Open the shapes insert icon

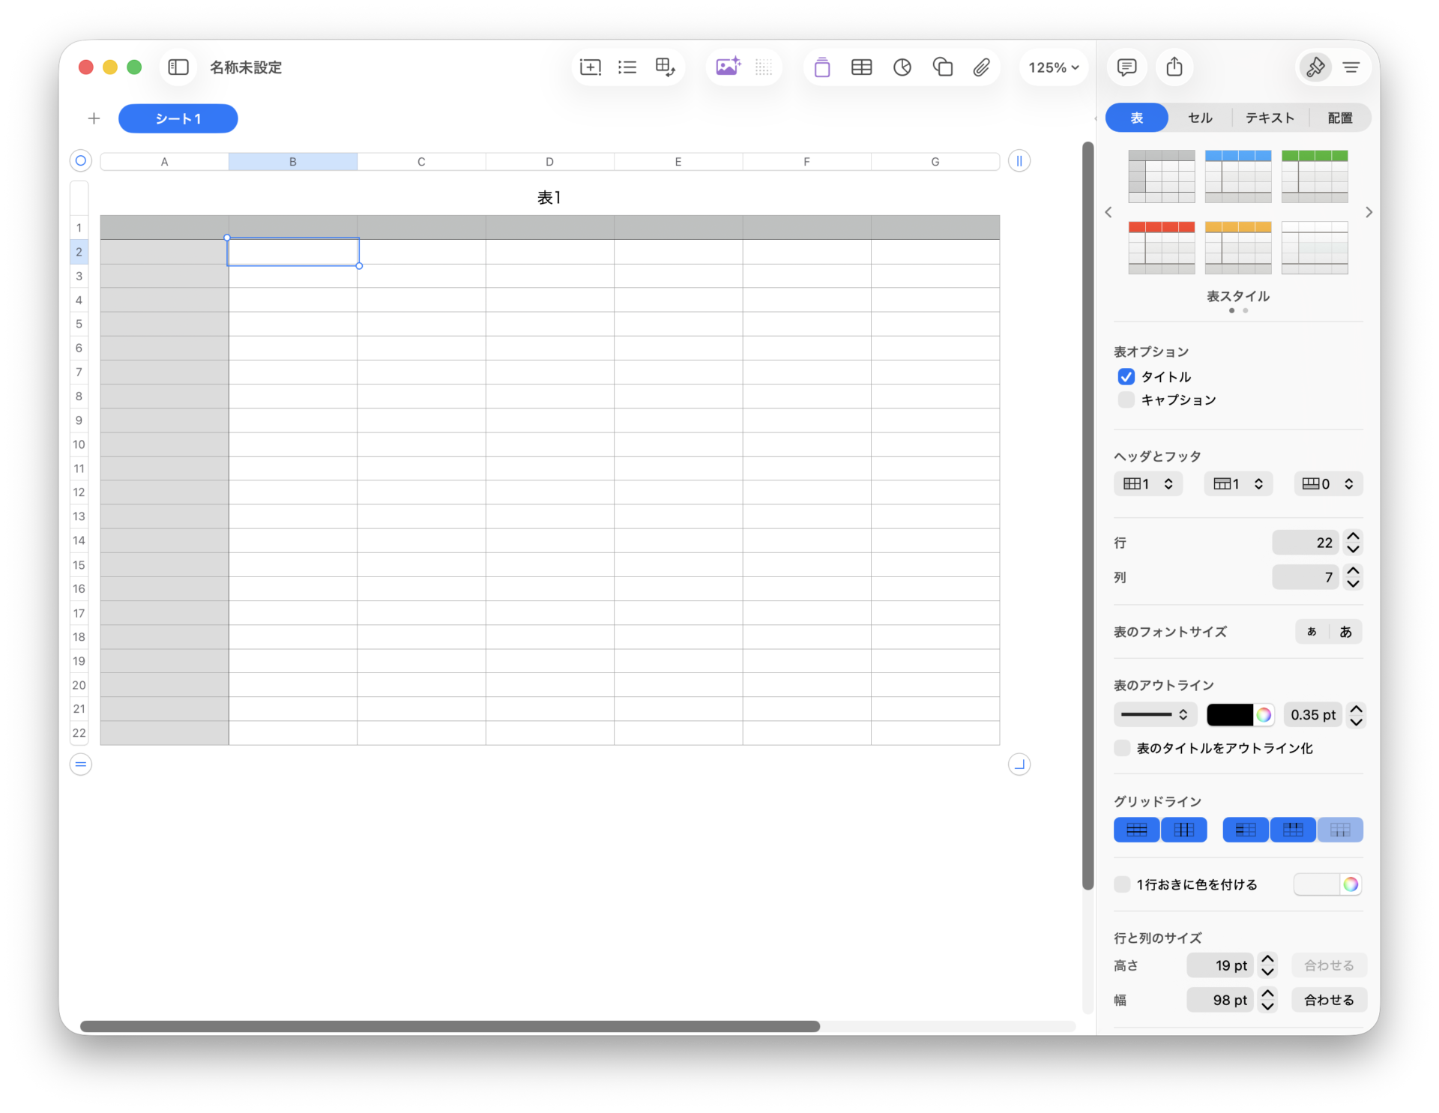coord(942,67)
